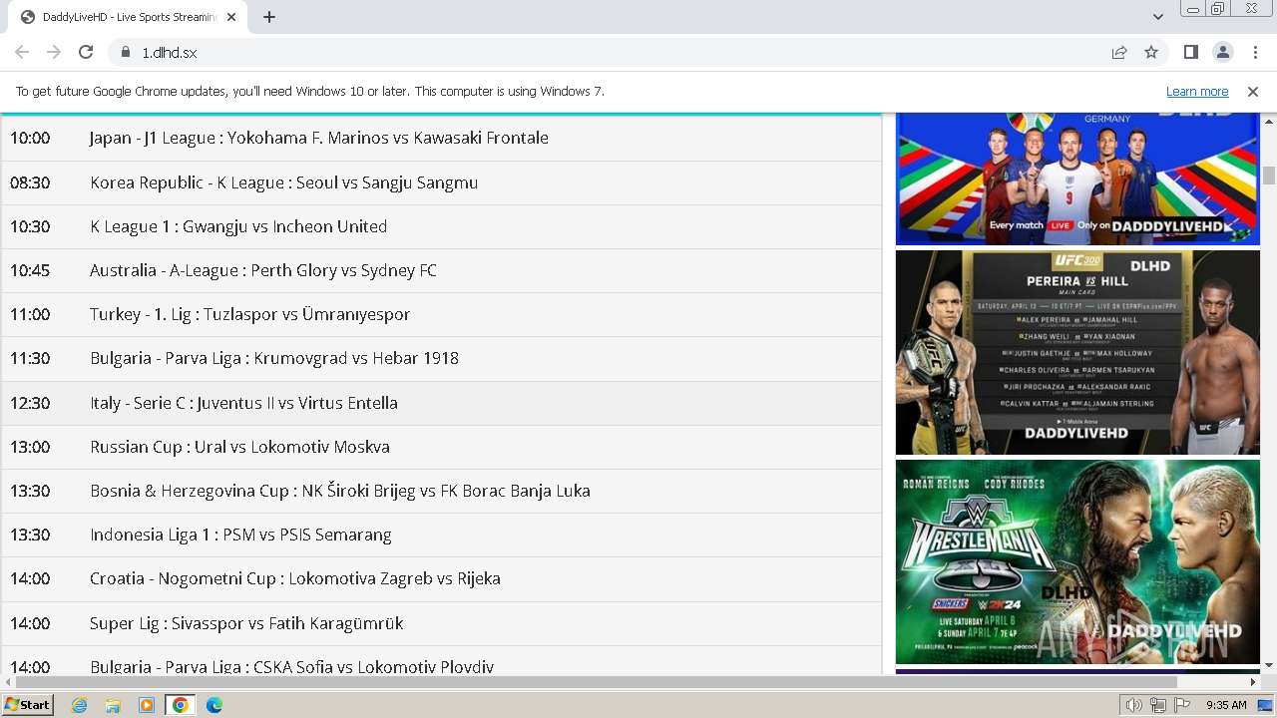Reload the page with refresh icon
The image size is (1277, 718).
[86, 52]
